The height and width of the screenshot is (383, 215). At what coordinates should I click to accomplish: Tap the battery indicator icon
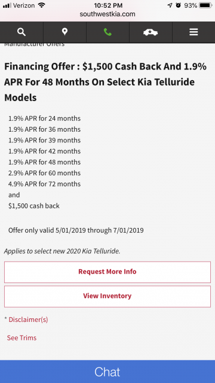point(205,5)
